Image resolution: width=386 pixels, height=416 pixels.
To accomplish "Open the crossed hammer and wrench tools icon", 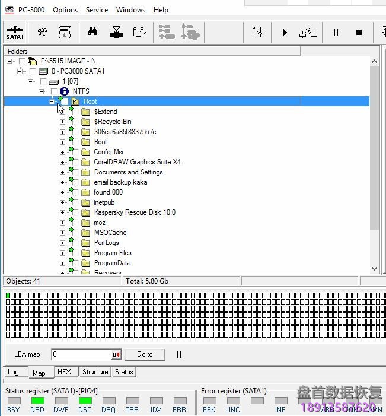I will [43, 32].
